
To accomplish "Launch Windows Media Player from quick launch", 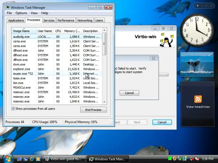I will (38, 159).
